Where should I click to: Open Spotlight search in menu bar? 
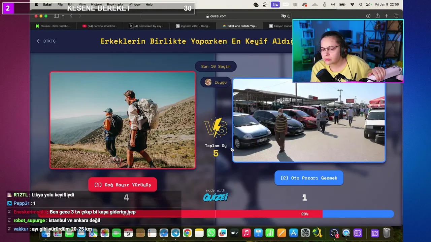coord(361,5)
